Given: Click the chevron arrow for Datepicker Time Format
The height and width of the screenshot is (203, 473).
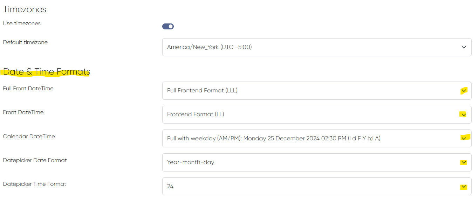Looking at the screenshot, I should pyautogui.click(x=464, y=187).
